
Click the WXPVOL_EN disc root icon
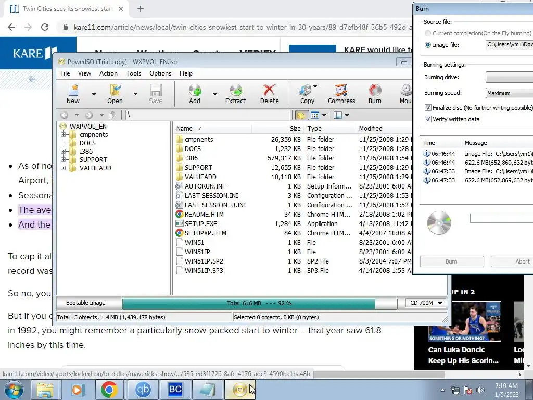(63, 126)
